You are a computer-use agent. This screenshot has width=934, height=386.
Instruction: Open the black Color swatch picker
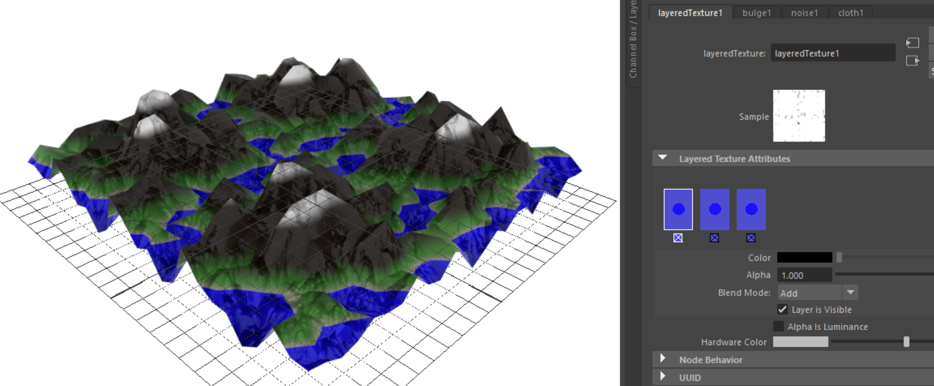click(804, 257)
